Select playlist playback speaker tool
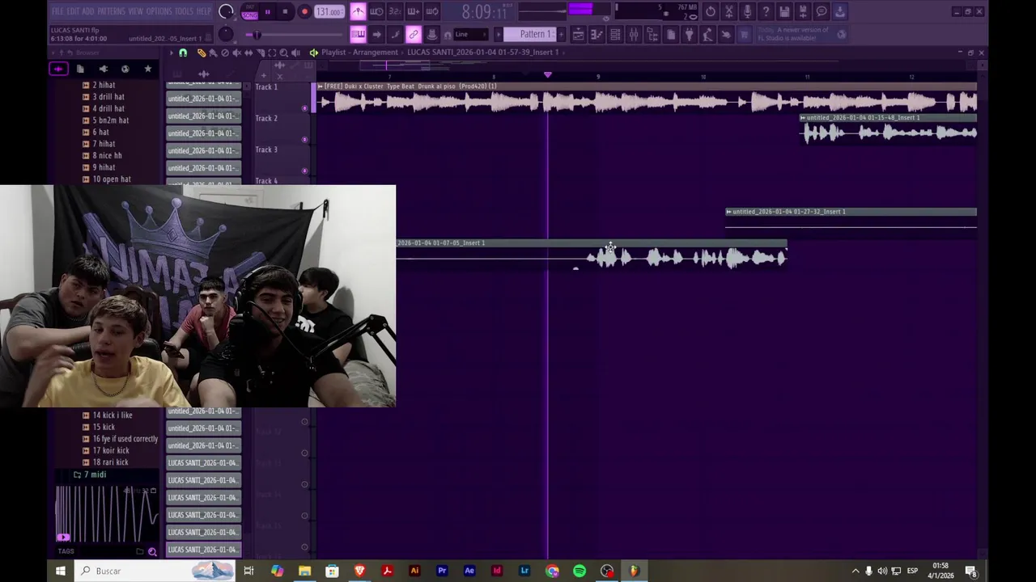This screenshot has width=1036, height=582. [x=295, y=53]
